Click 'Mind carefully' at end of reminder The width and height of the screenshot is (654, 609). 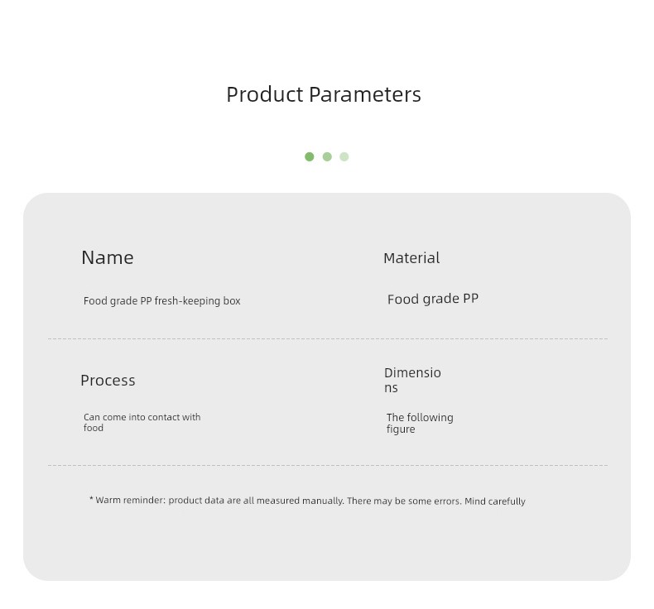(495, 501)
